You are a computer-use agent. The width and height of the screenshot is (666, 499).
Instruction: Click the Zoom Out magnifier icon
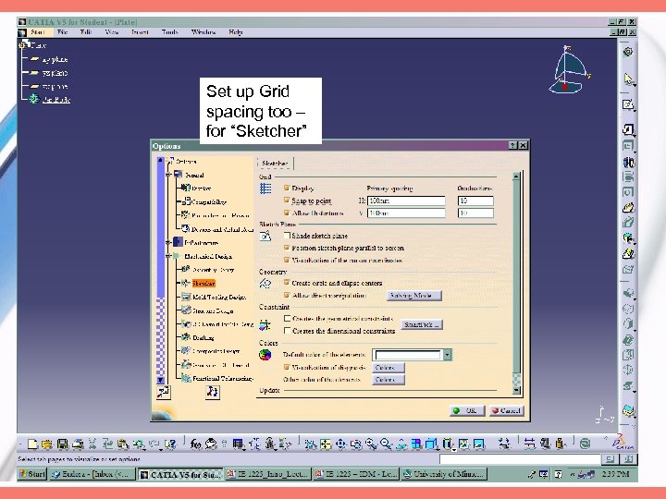coord(386,444)
